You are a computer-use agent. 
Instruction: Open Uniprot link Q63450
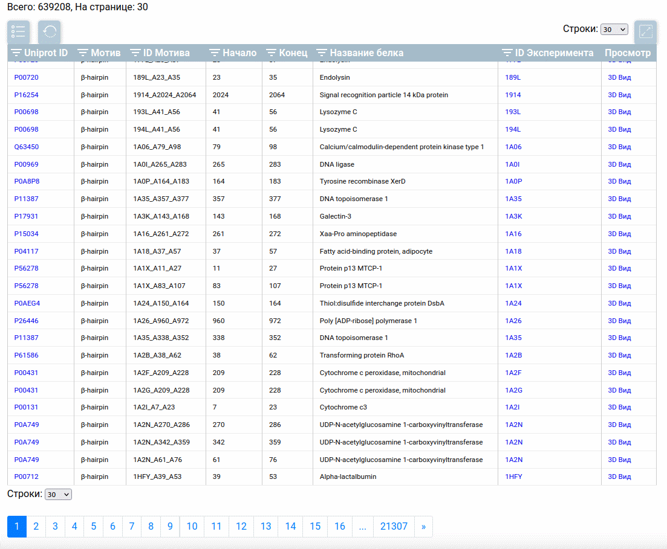tap(27, 147)
